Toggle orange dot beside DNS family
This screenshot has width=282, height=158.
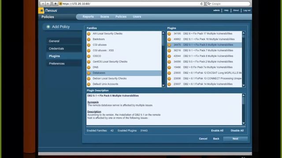[89, 67]
